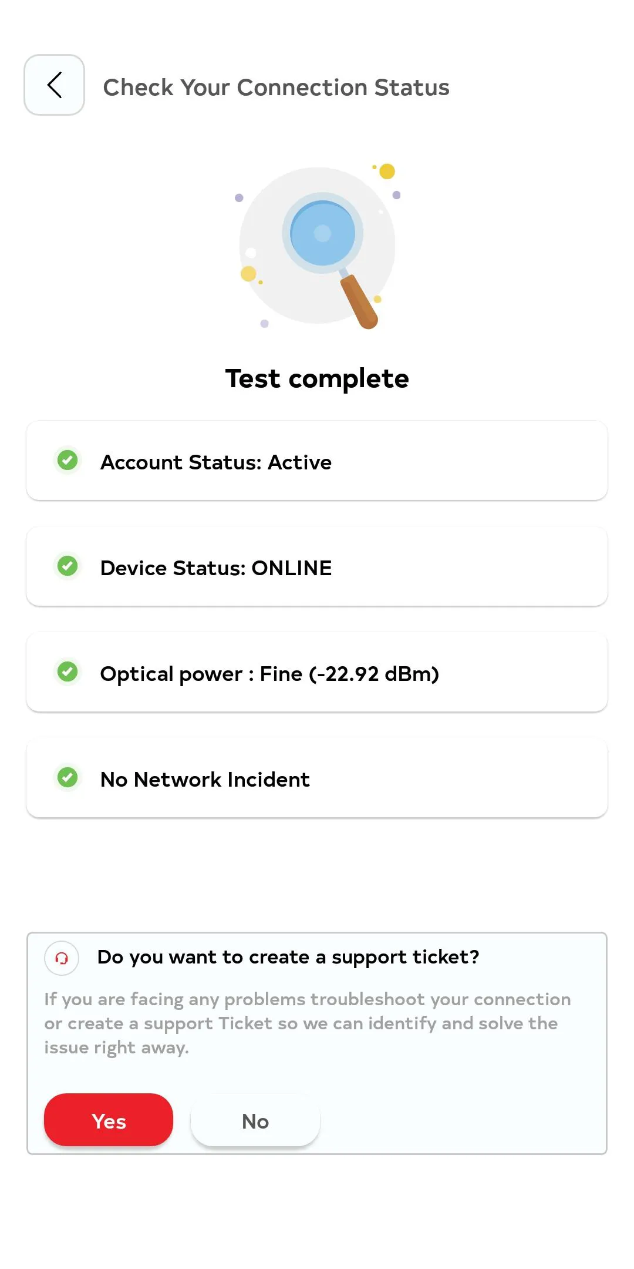Click the green check icon beside Account Status
The image size is (634, 1269).
pos(68,461)
